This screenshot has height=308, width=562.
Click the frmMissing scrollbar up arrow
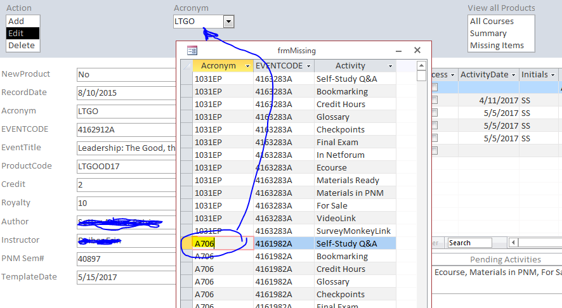(421, 65)
